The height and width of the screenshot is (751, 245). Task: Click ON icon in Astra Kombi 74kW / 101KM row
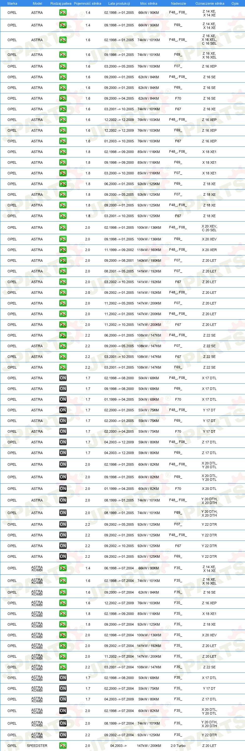[63, 723]
